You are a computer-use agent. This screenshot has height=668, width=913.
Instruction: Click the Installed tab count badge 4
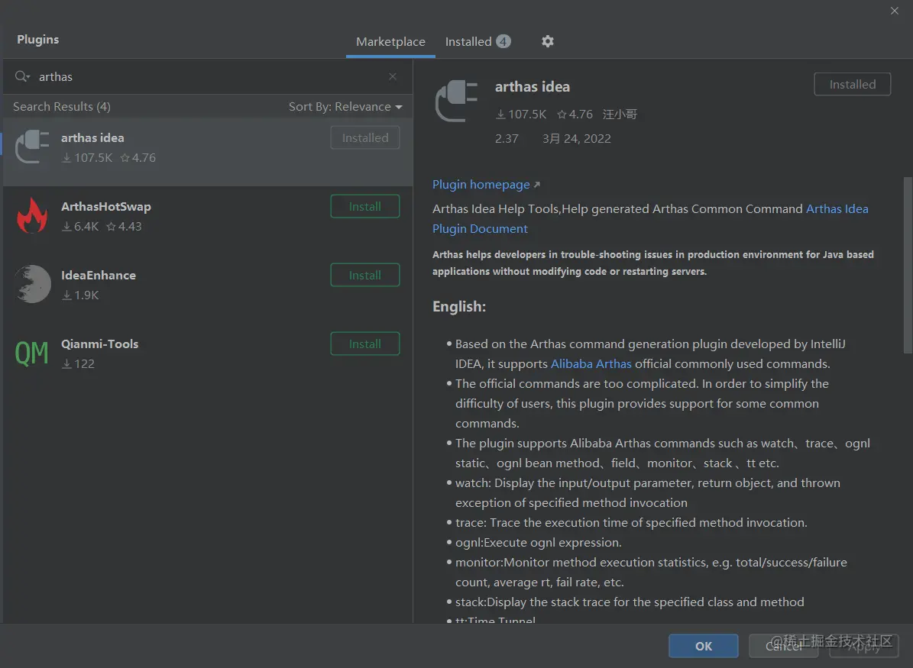(503, 41)
